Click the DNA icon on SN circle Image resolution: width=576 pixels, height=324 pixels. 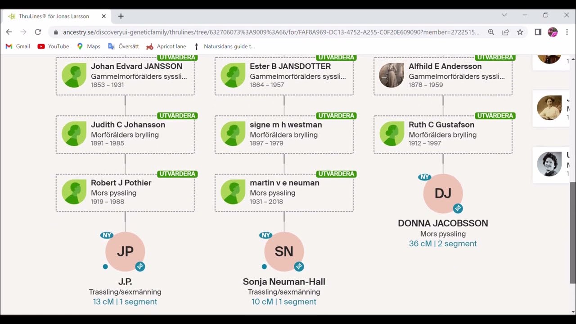299,267
